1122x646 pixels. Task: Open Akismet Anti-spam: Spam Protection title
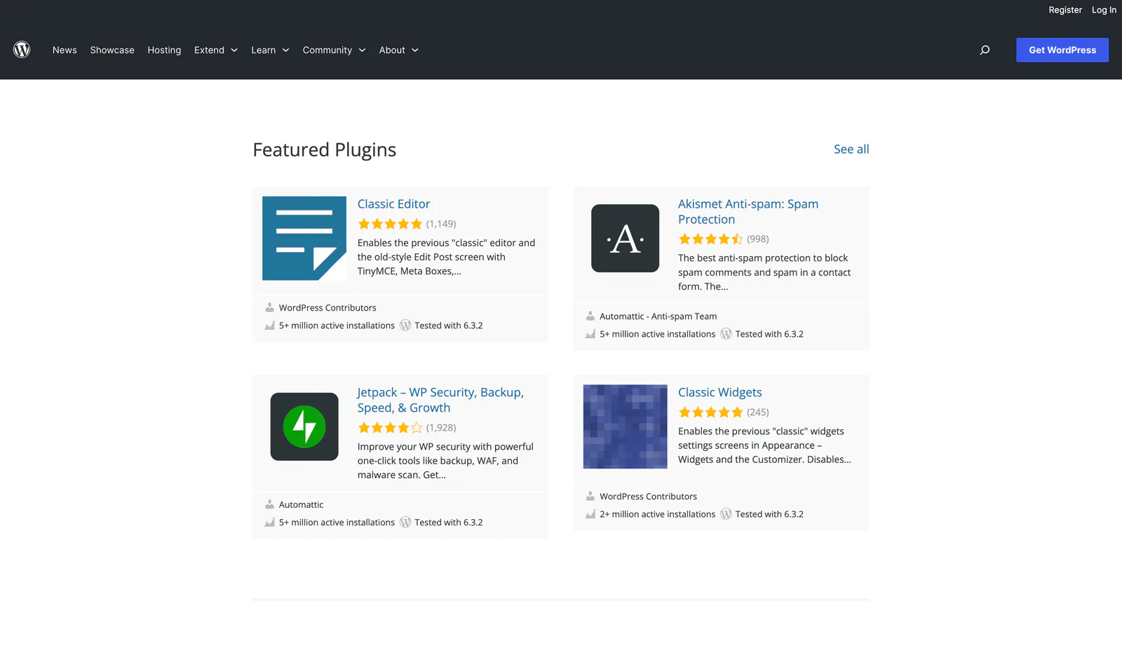pos(748,212)
